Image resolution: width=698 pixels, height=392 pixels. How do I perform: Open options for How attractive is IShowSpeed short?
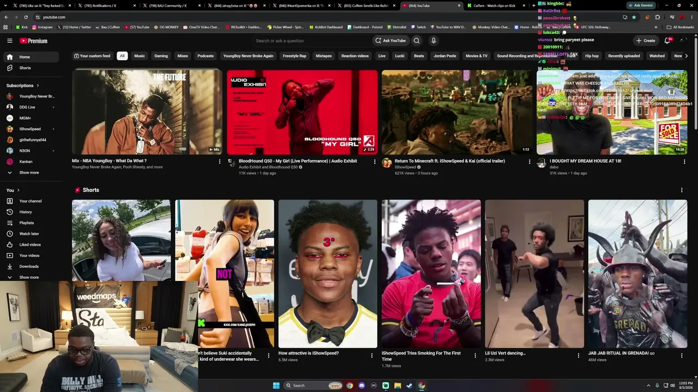[372, 356]
